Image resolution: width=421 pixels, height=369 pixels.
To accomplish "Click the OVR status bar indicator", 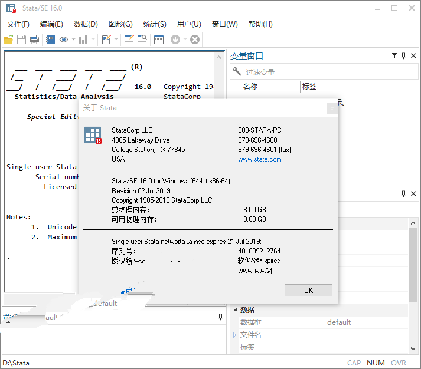I will click(x=399, y=363).
